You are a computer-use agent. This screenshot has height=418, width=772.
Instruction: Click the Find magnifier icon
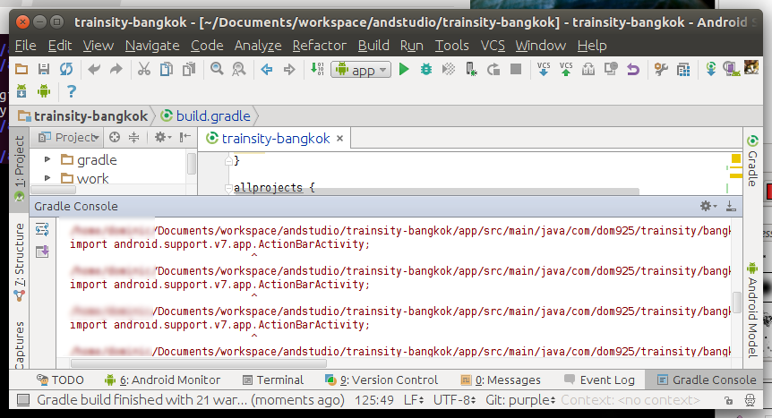pos(217,69)
